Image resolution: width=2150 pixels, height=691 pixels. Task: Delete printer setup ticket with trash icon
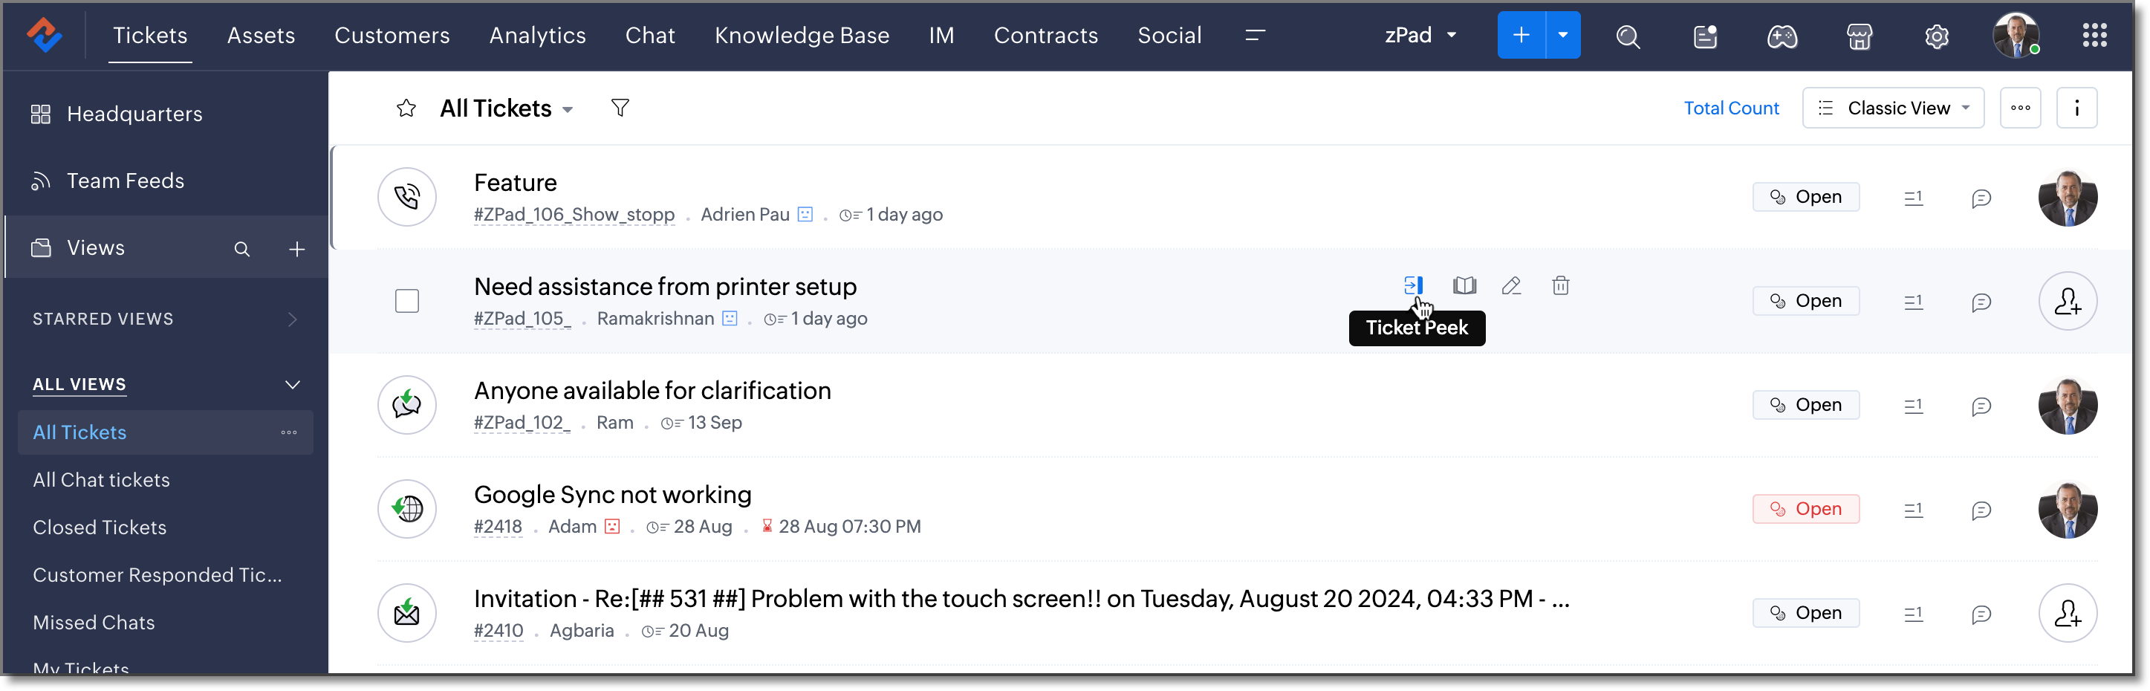[1560, 286]
